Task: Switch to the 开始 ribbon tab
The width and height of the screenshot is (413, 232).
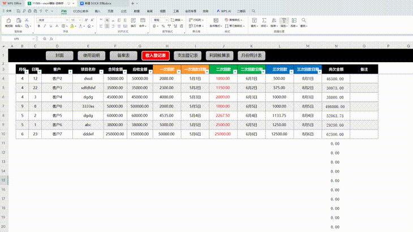Action: (x=64, y=11)
